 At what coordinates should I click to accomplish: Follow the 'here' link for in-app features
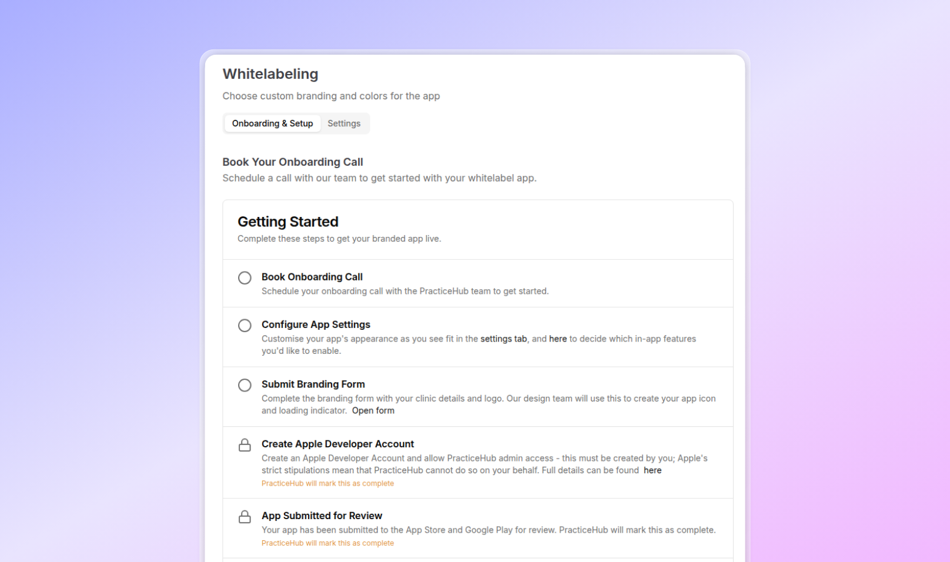[557, 339]
